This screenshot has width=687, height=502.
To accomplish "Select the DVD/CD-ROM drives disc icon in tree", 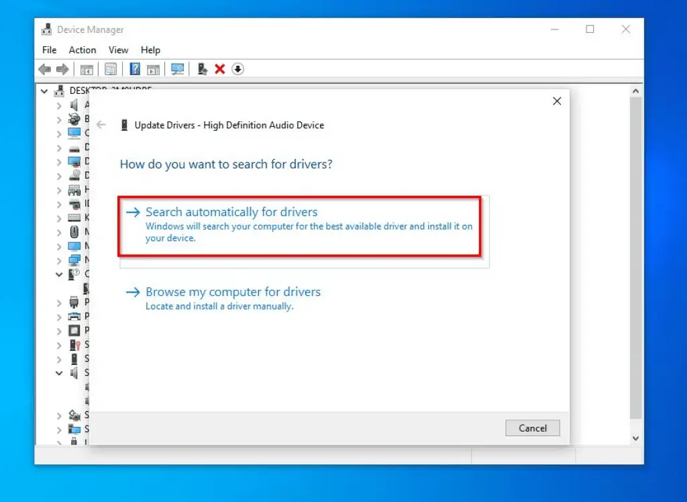I will tap(74, 176).
